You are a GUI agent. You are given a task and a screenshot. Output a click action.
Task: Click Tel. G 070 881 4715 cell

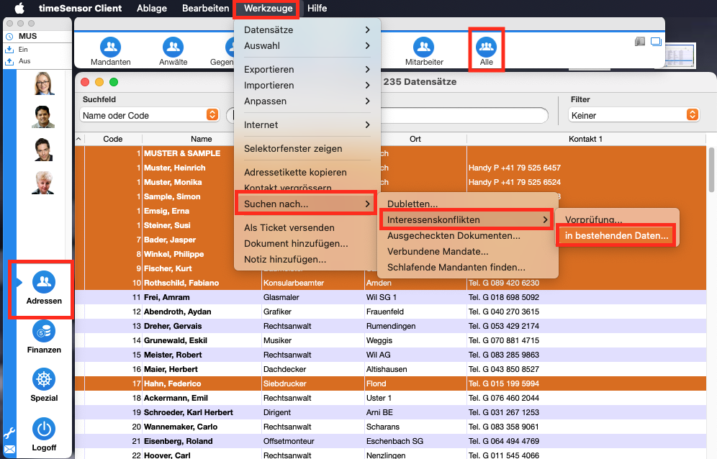pos(503,340)
